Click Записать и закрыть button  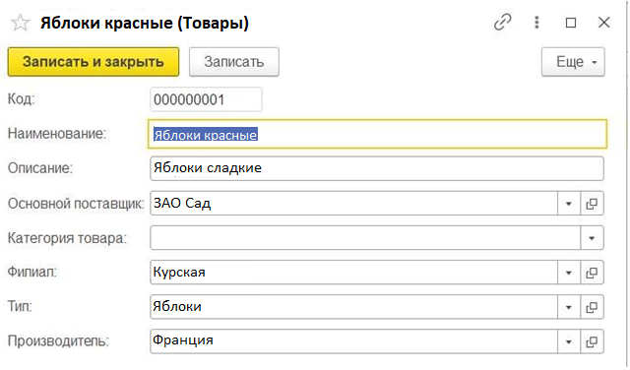click(94, 62)
